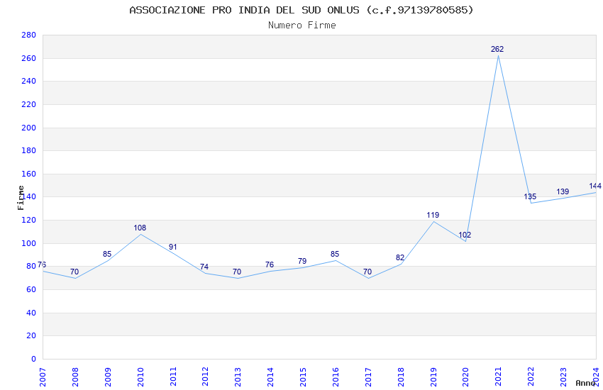Click the 2020 year tick label
This screenshot has height=390, width=603.
(466, 377)
